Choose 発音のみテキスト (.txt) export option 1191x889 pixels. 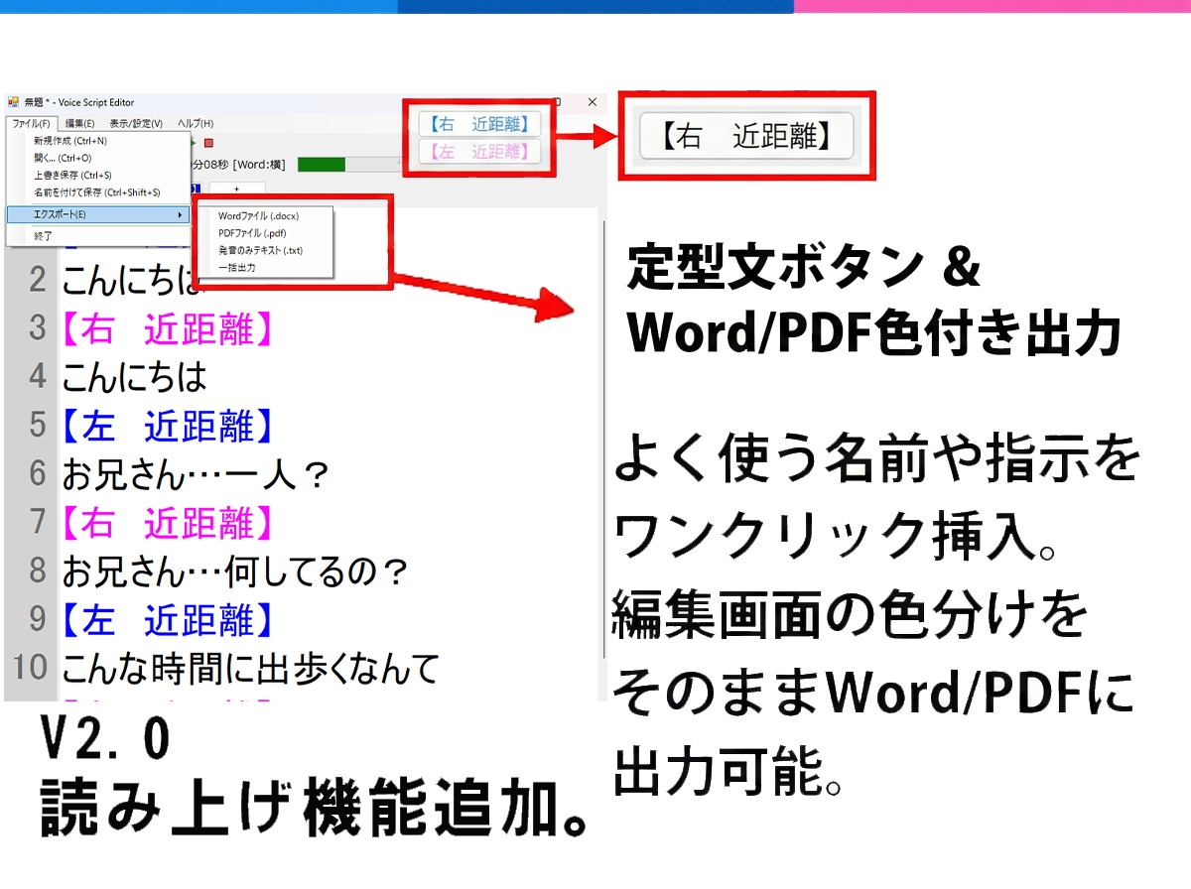click(x=260, y=250)
